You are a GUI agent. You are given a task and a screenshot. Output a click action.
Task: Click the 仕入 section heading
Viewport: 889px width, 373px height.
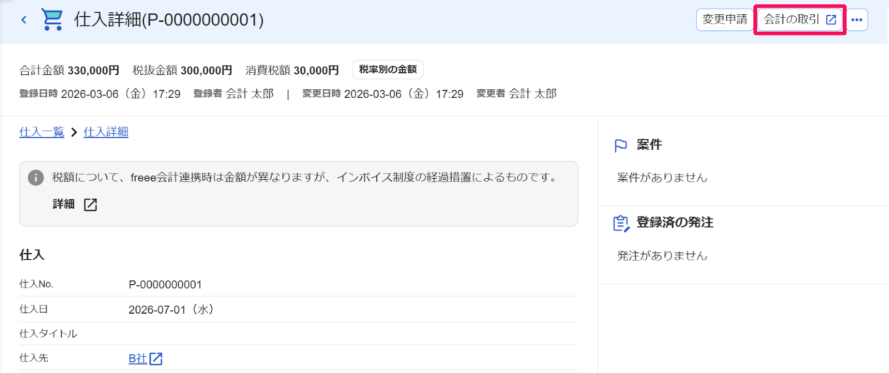pos(32,255)
